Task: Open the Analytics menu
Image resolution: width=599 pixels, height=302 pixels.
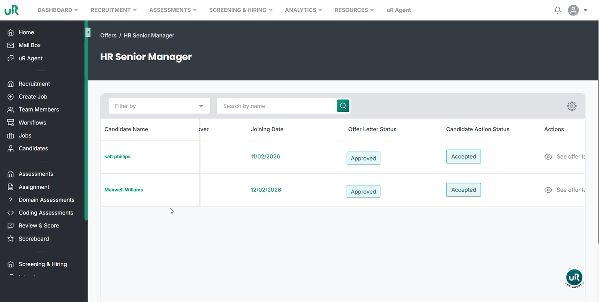Action: click(303, 10)
